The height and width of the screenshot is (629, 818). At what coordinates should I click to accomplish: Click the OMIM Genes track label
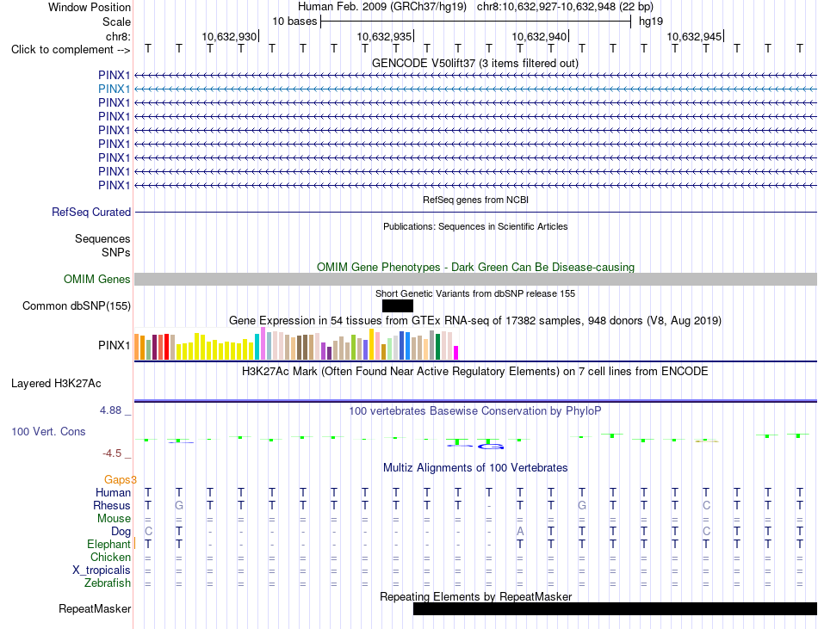(x=97, y=280)
